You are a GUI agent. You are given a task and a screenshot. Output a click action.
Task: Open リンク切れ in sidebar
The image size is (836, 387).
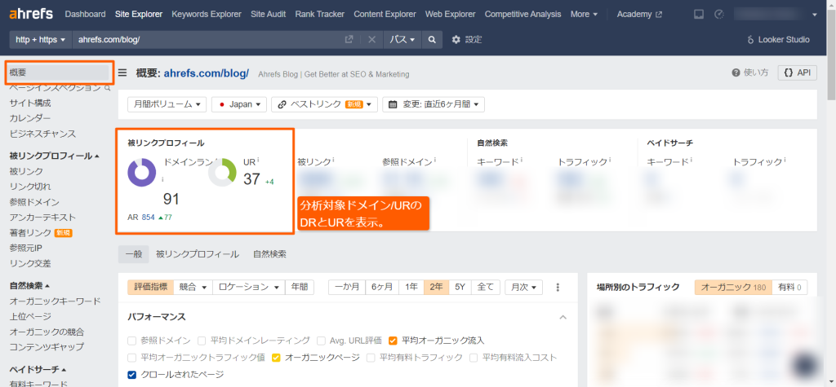30,187
